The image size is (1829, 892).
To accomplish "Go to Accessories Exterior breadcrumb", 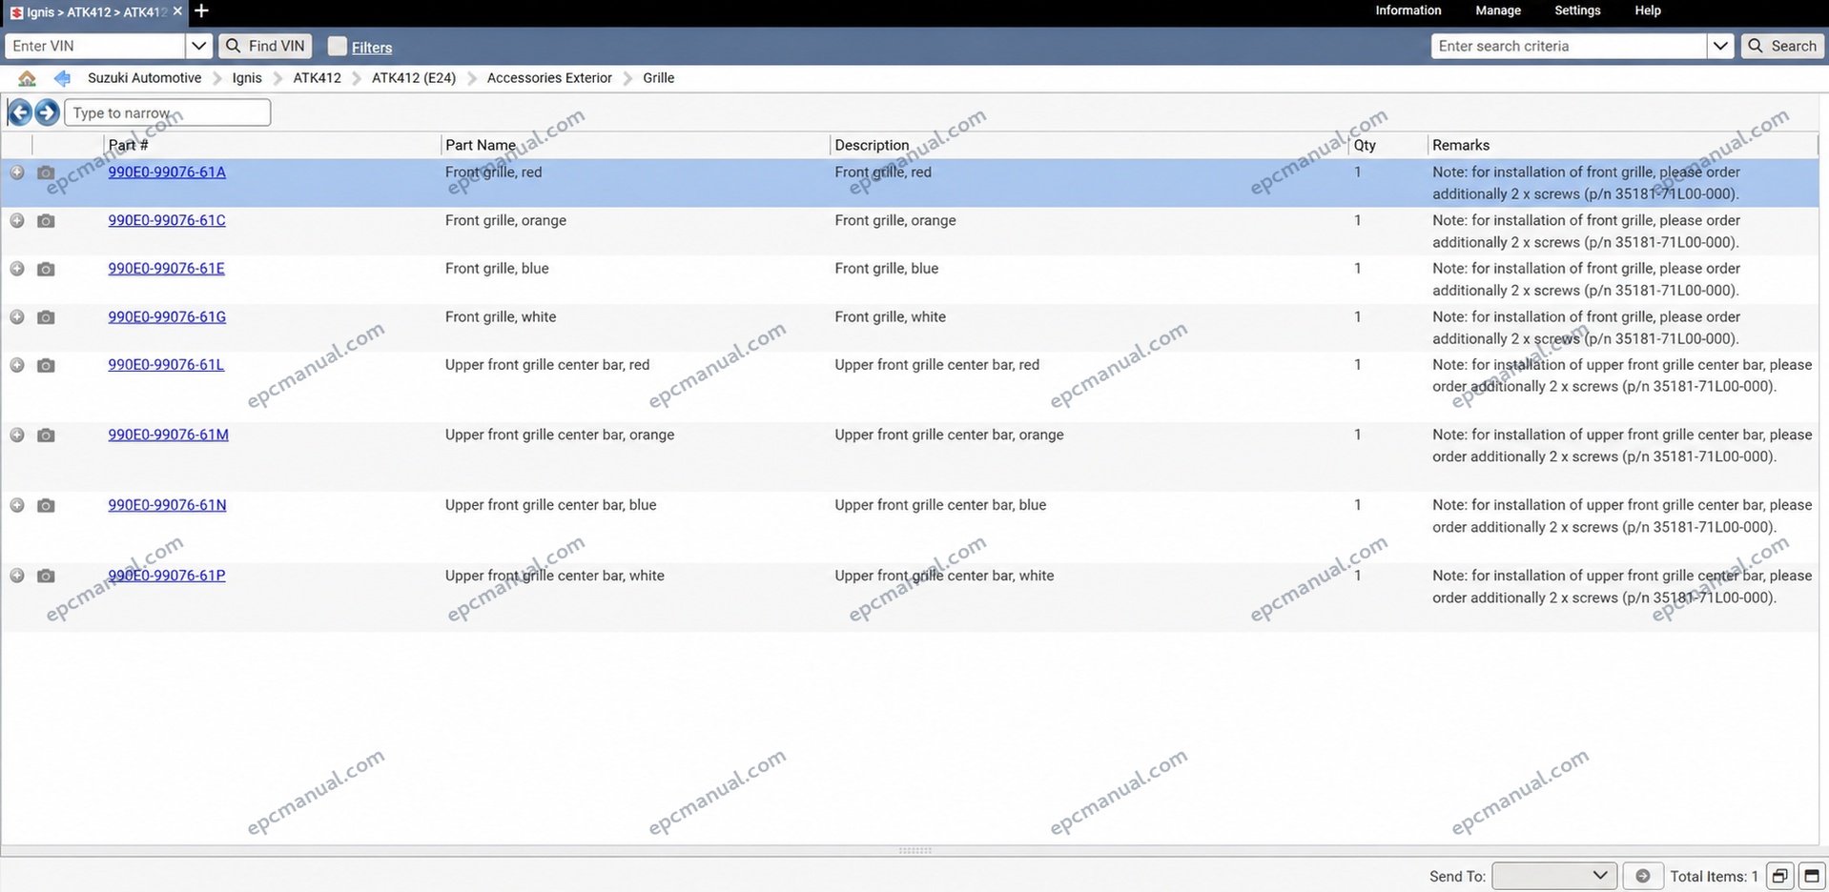I will [549, 78].
